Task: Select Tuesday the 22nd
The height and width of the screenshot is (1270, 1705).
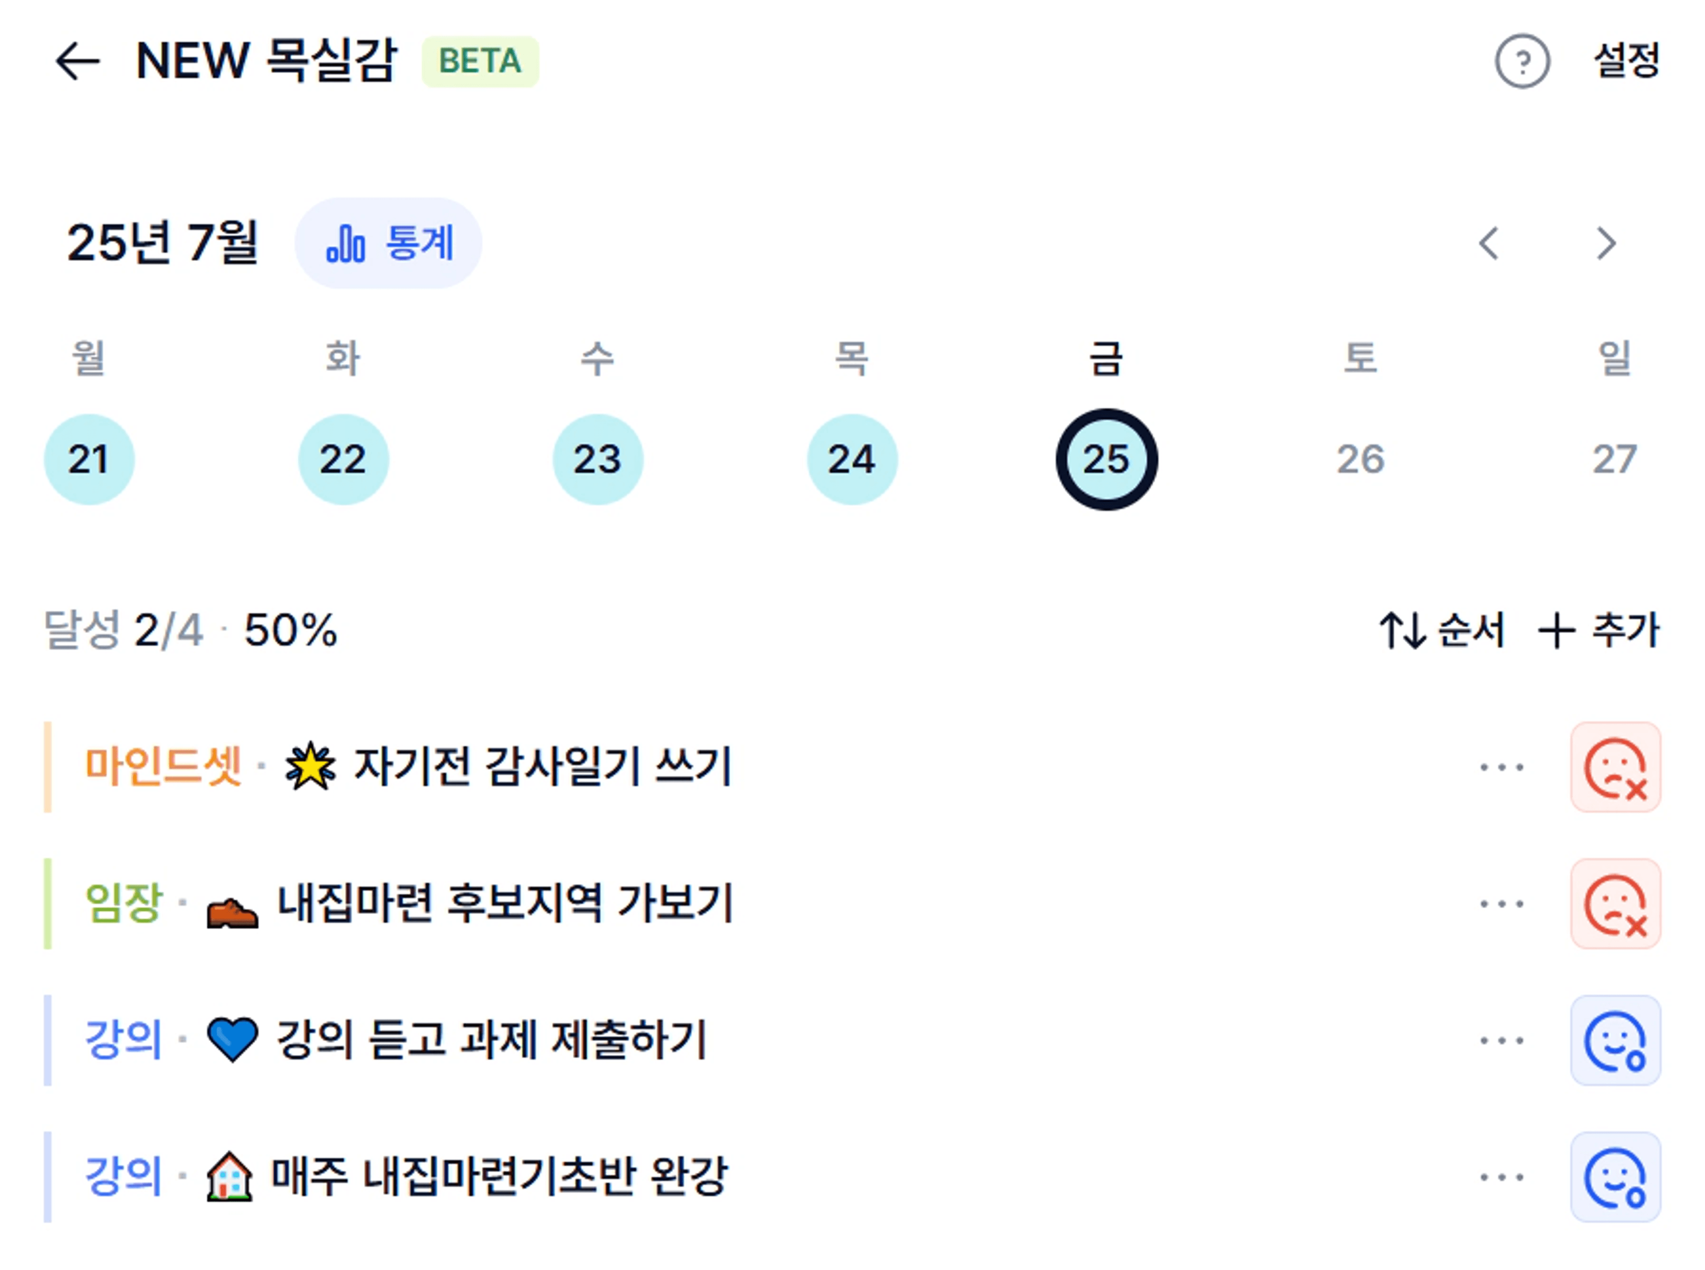Action: point(343,459)
